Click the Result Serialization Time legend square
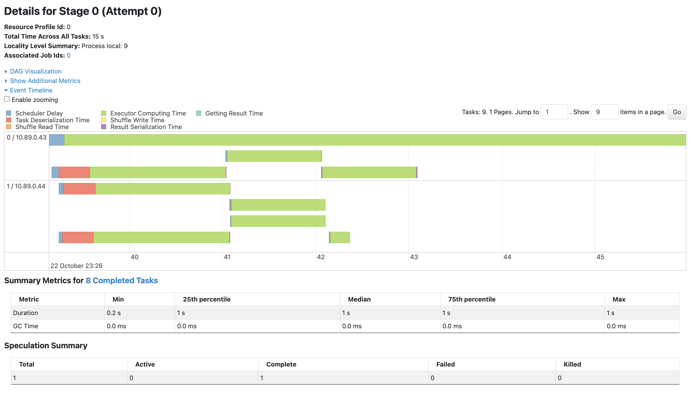Viewport: 691px width, 393px height. 104,127
